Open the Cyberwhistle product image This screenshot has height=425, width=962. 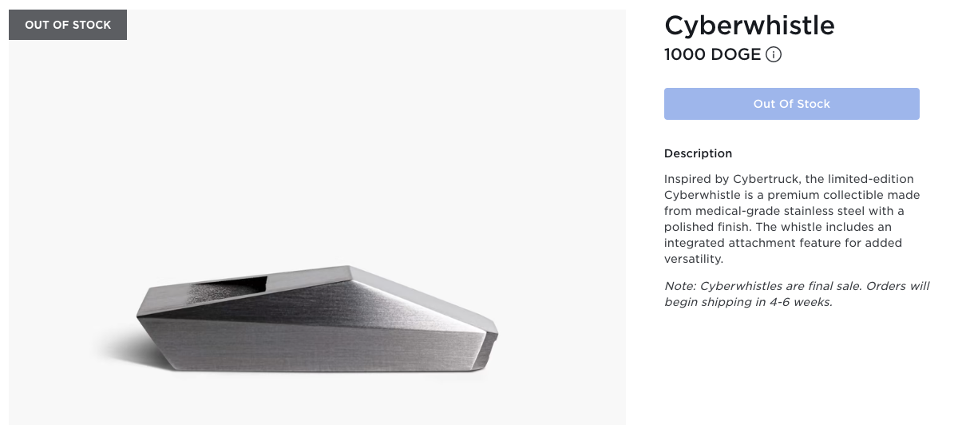(317, 217)
